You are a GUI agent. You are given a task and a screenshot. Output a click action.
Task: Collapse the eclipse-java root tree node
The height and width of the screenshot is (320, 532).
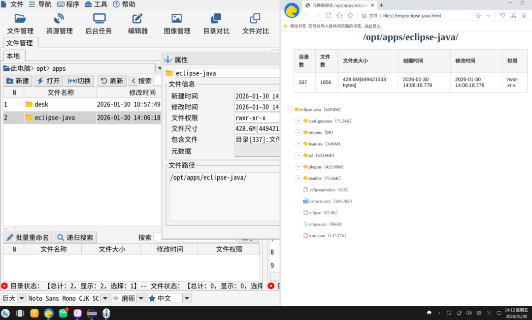pos(290,110)
